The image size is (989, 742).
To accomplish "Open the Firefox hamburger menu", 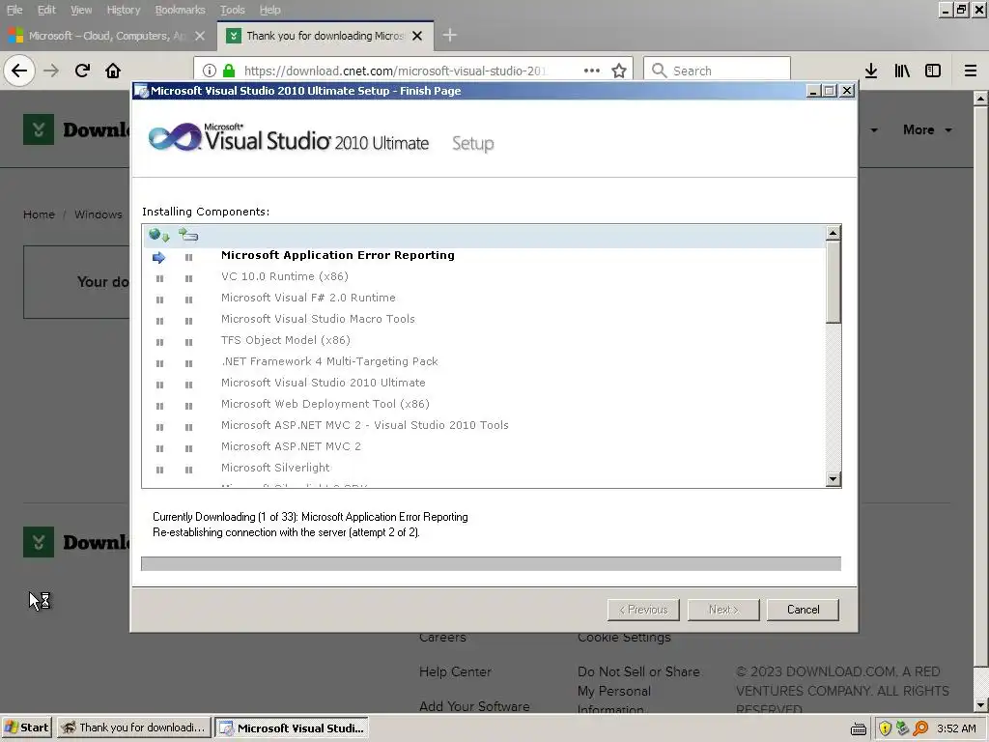I will pos(971,71).
